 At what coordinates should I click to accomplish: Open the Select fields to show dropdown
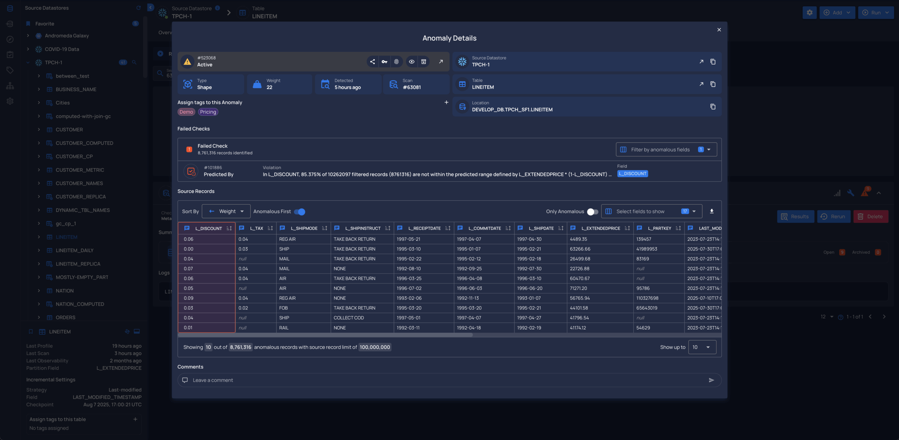pos(651,211)
